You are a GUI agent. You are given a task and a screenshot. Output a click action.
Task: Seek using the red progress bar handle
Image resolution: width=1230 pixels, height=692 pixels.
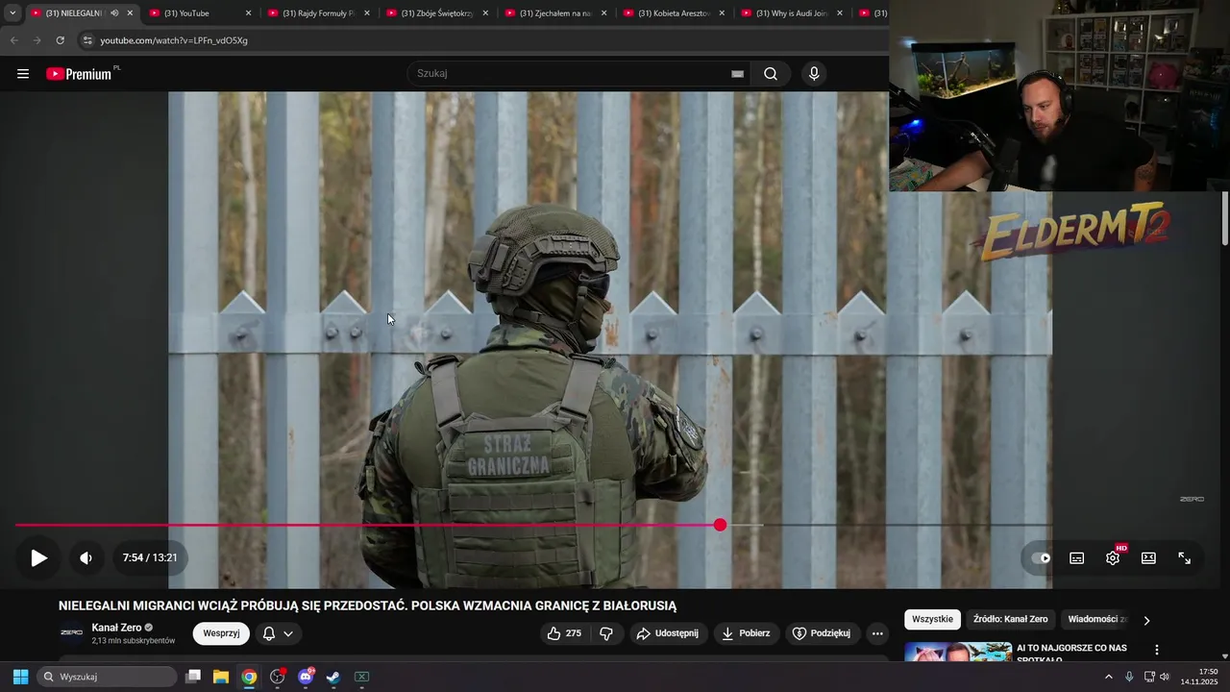click(x=721, y=525)
